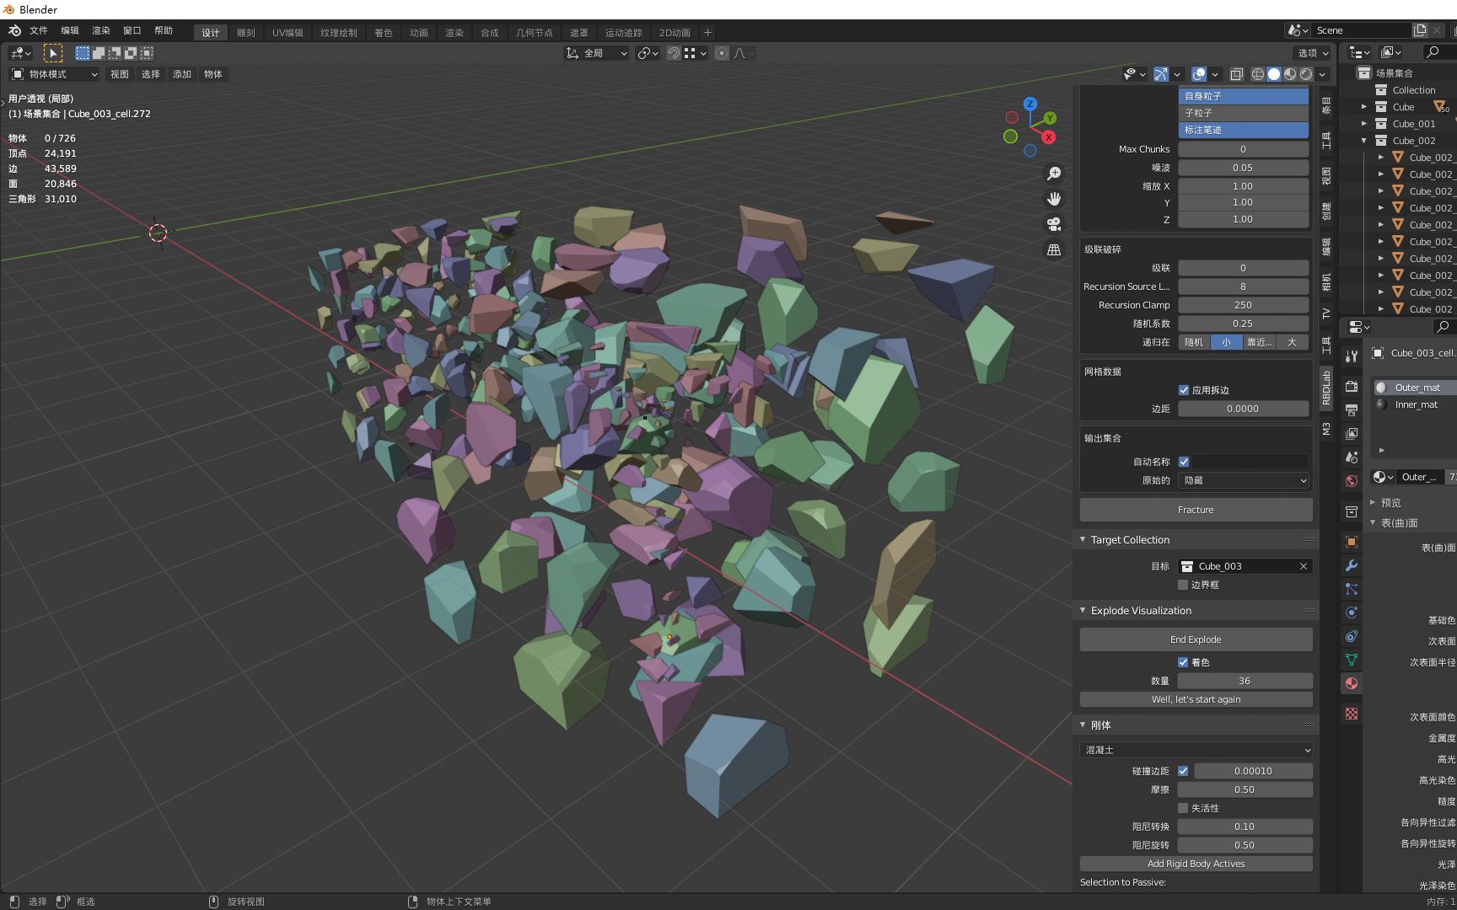Adjust the 摩擦 friction slider
Viewport: 1457px width, 910px height.
[x=1245, y=790]
